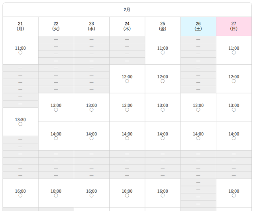Select 14:00 on Wednesday 23
This screenshot has width=255, height=211.
(92, 136)
